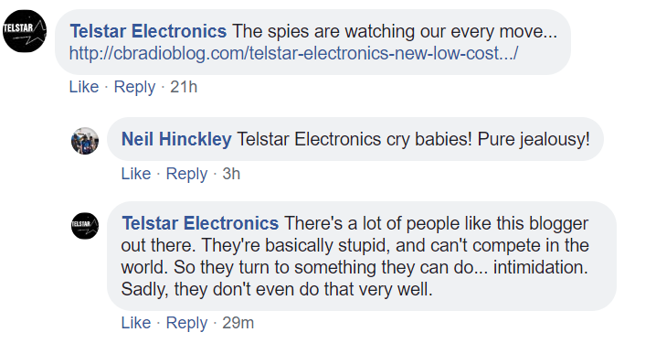Open the 3h timestamp permalink
This screenshot has width=656, height=343.
coord(231,174)
